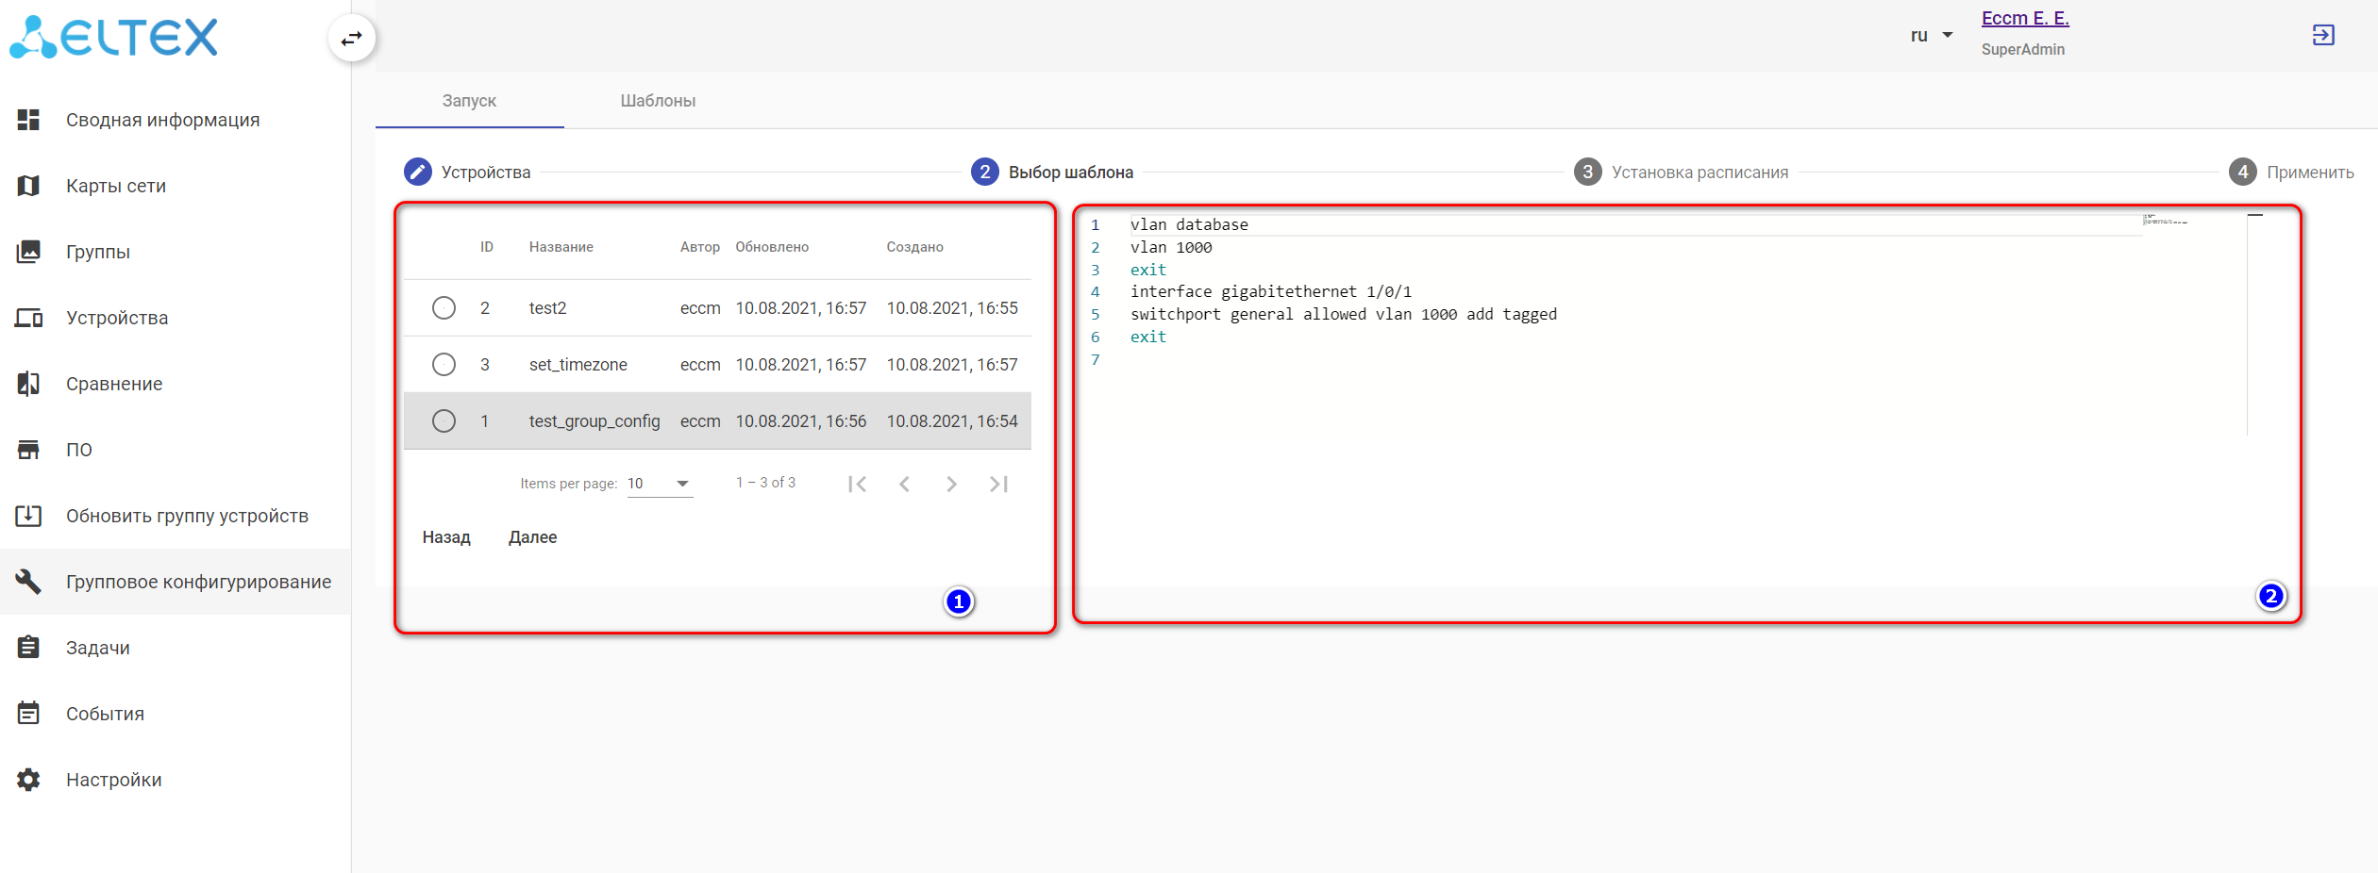Image resolution: width=2378 pixels, height=873 pixels.
Task: Open Обновить группу устройств menu item
Action: tap(176, 516)
